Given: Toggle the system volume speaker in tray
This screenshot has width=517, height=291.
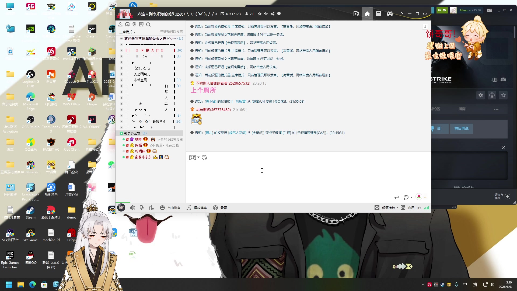Looking at the screenshot, I should coord(492,285).
